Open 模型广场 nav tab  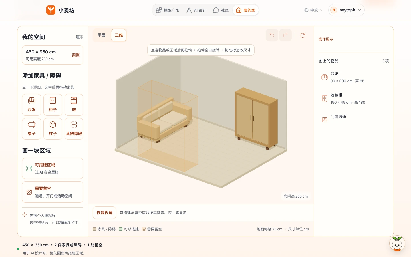(168, 10)
